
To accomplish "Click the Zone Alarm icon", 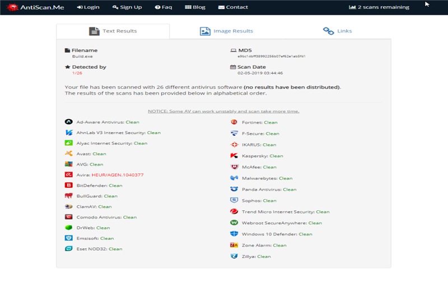I will tap(234, 245).
